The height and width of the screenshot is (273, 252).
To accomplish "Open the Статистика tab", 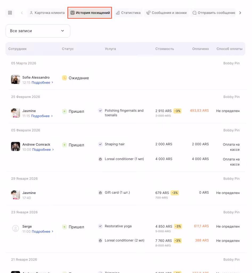I will coord(128,13).
